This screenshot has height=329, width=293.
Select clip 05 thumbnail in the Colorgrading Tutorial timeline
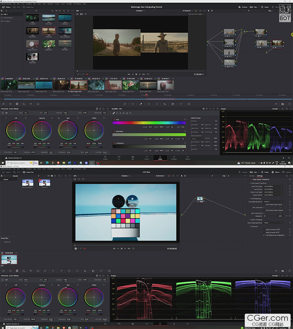pyautogui.click(x=79, y=85)
